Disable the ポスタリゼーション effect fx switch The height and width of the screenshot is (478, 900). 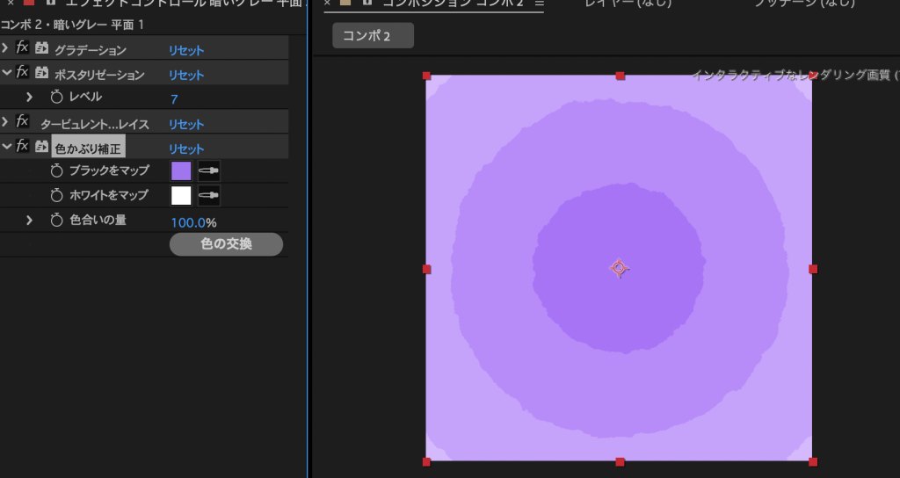click(x=23, y=74)
